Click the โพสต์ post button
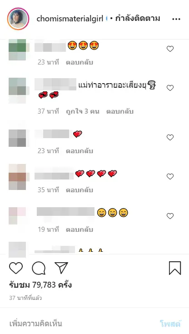This screenshot has height=334, width=189. pos(170,324)
